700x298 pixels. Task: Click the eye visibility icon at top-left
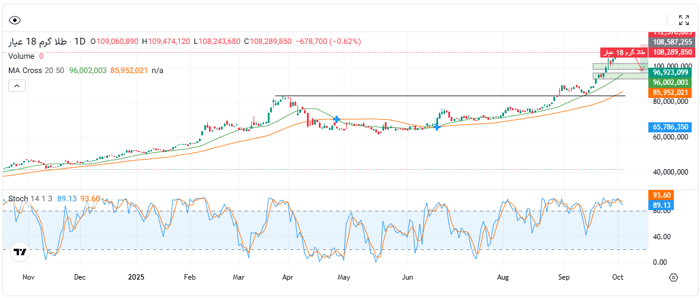coord(15,20)
